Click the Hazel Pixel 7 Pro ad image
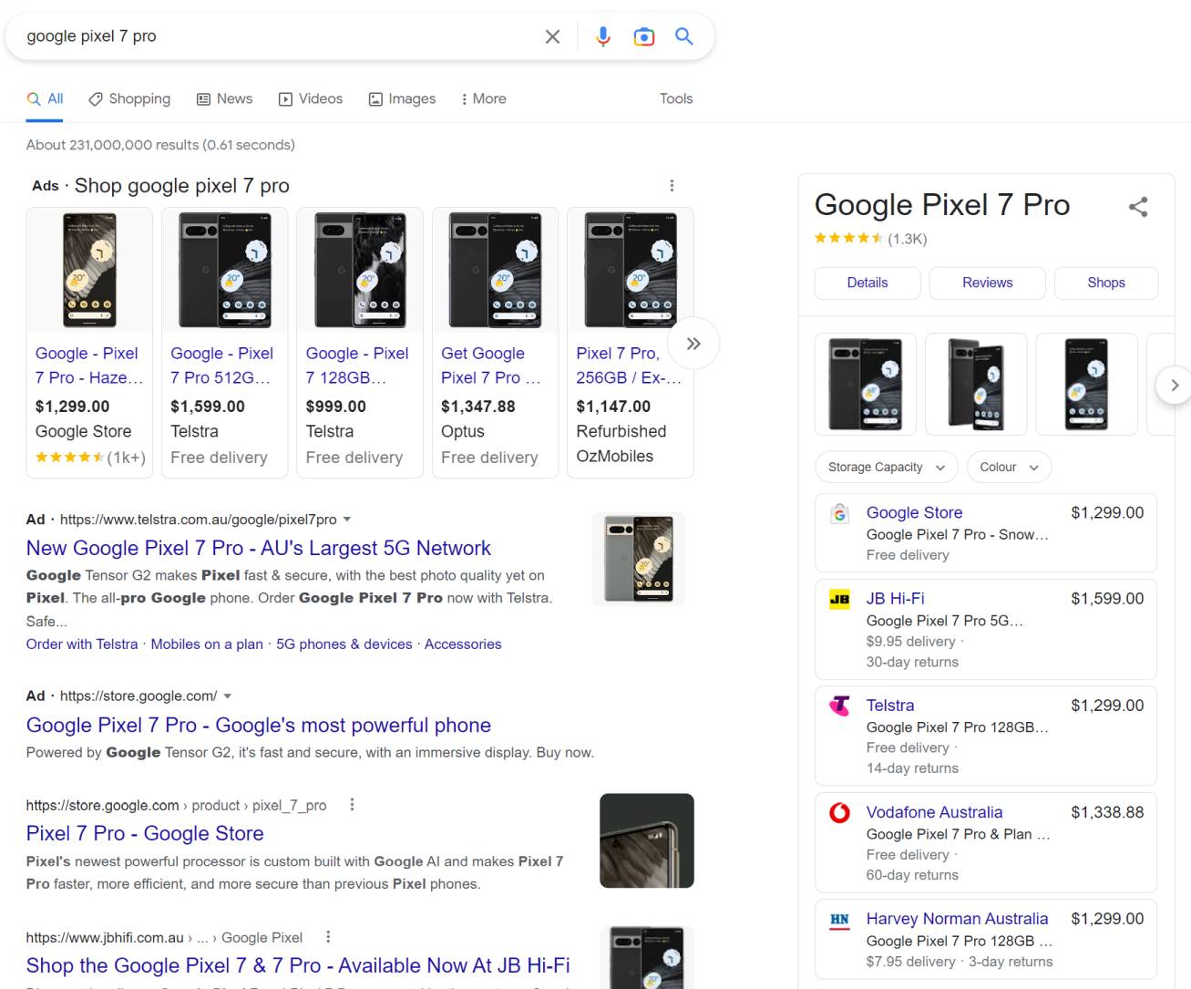 point(89,270)
